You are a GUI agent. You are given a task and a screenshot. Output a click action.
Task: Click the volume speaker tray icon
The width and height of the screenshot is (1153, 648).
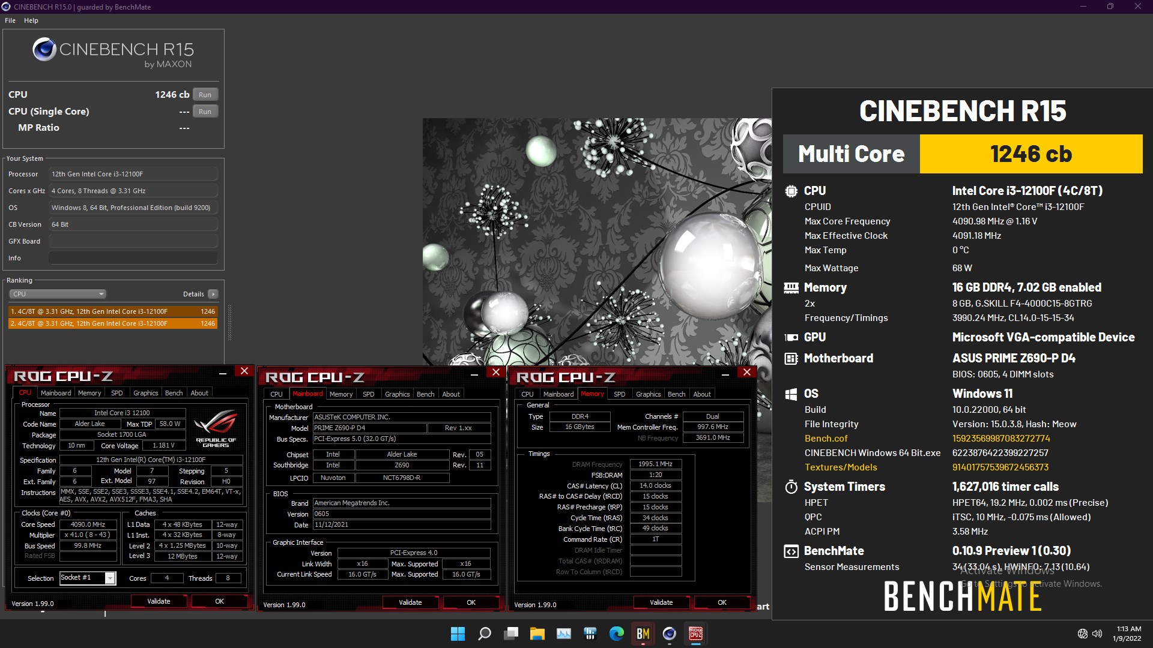click(1097, 634)
